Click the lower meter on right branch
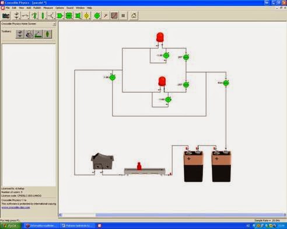The height and width of the screenshot is (229, 287). coord(186,84)
